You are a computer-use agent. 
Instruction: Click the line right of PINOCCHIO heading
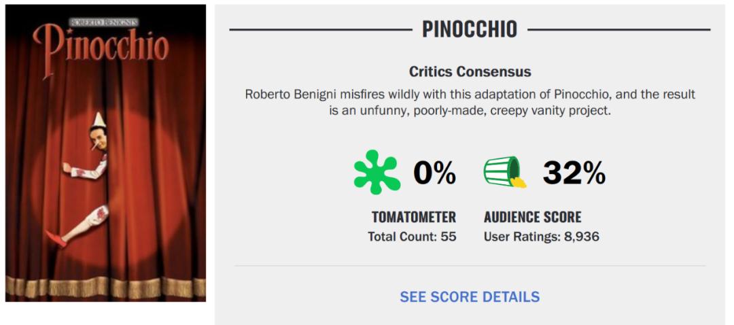click(618, 30)
